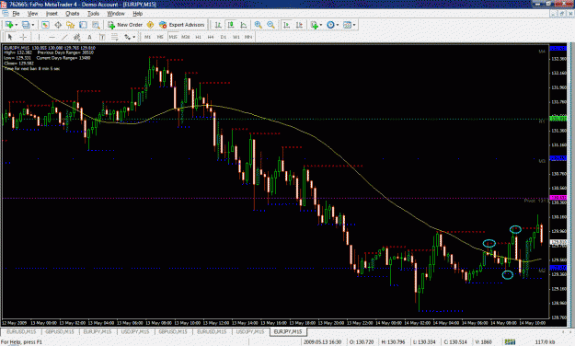Switch timeframe to MN
Viewport: 575px width, 346px height.
pos(248,37)
